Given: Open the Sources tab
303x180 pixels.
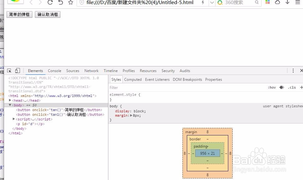Looking at the screenshot, I should click(73, 71).
